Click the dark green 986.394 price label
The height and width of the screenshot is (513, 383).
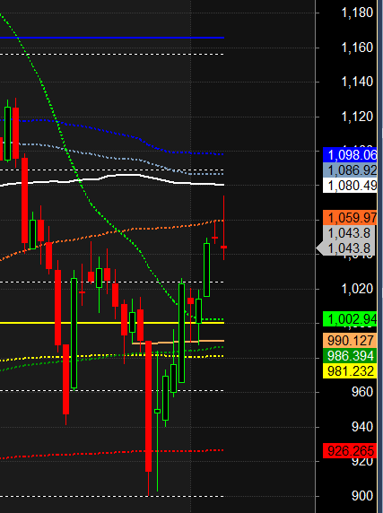click(x=350, y=356)
